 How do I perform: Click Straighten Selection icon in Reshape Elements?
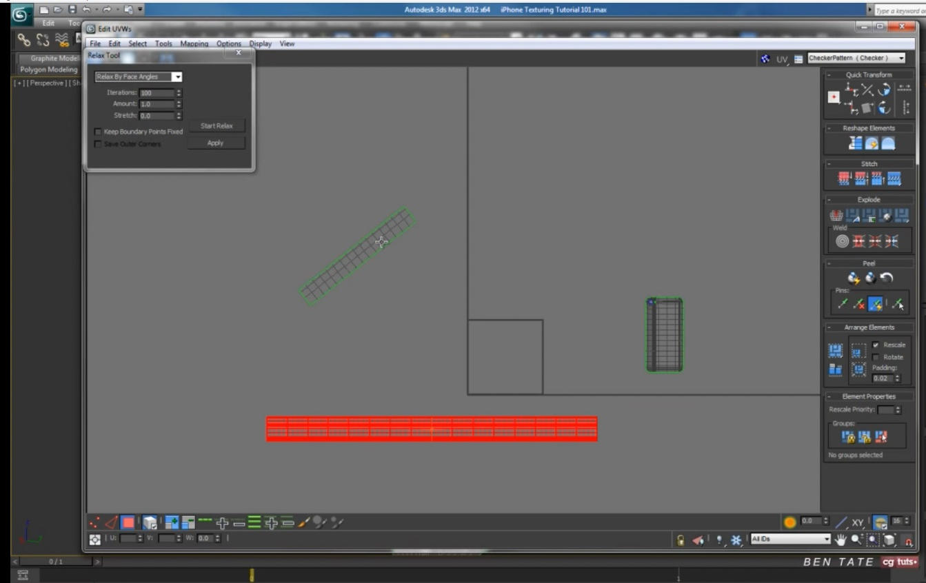point(856,143)
